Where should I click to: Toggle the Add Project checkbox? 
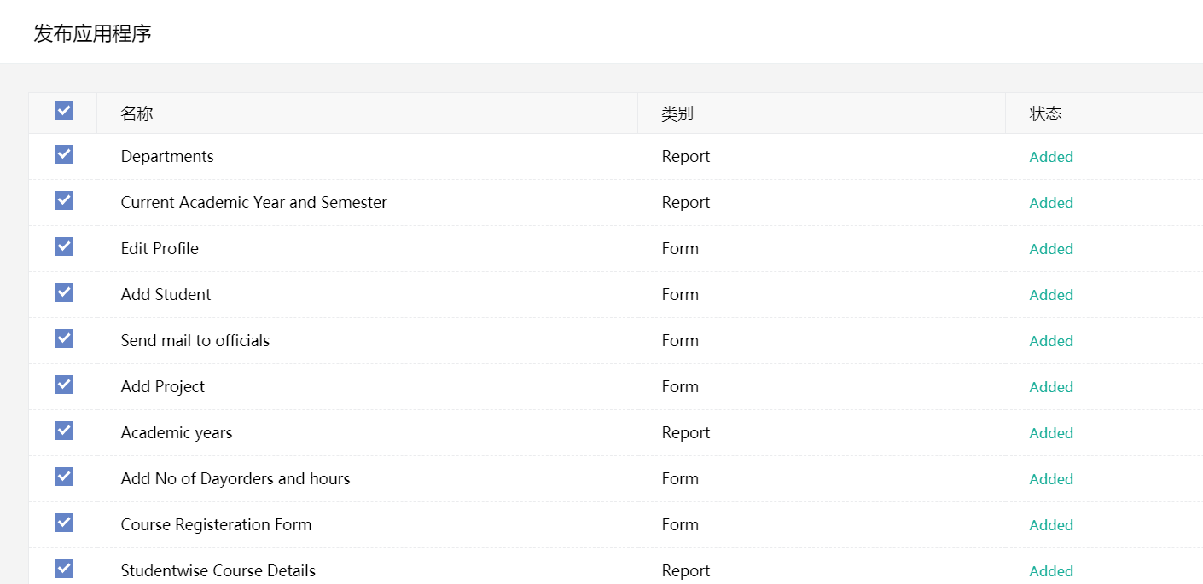(x=64, y=385)
